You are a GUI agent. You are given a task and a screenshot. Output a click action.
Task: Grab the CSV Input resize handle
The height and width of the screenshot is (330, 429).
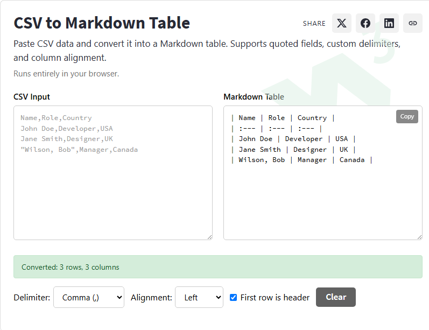click(209, 237)
